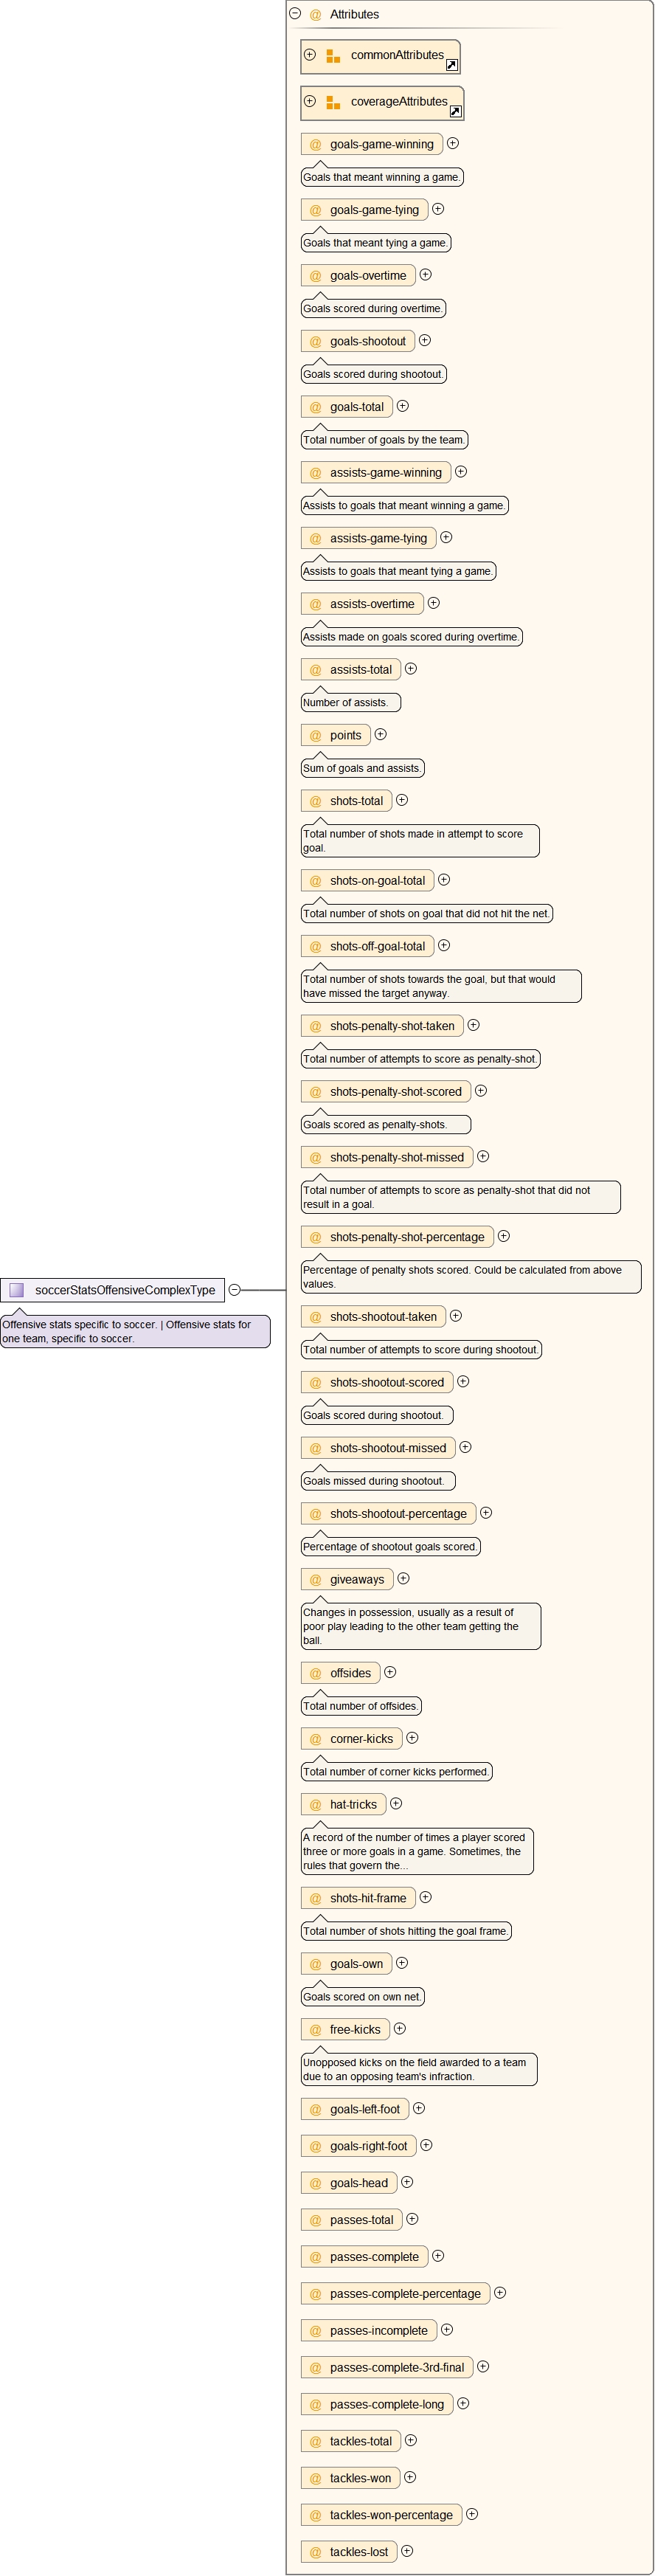Click the soccerStatsOffensiveComplexType type icon

coord(17,1290)
